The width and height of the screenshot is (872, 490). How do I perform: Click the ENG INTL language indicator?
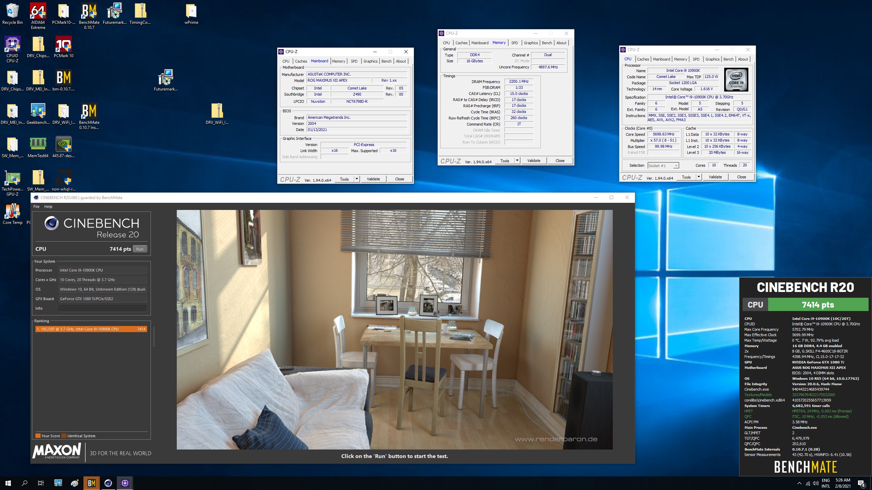[826, 483]
